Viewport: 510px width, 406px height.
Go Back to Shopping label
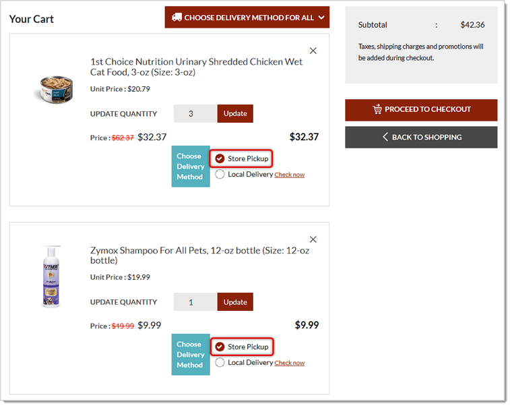[426, 138]
